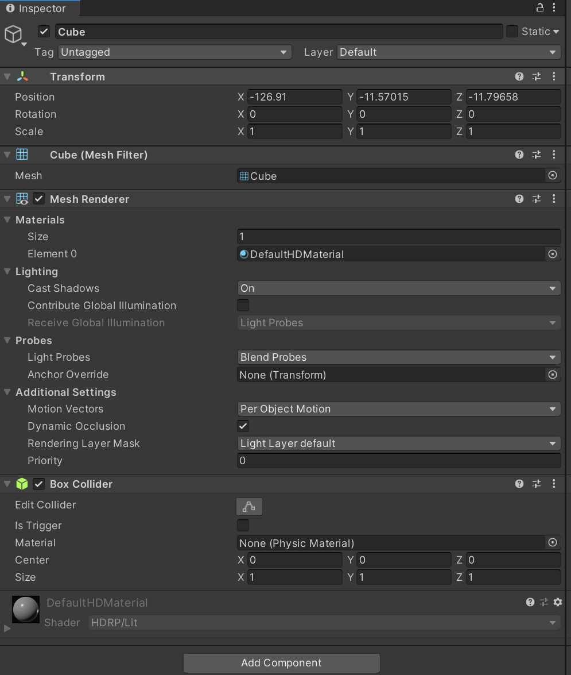
Task: Open Mesh Filter help reference
Action: (x=519, y=155)
